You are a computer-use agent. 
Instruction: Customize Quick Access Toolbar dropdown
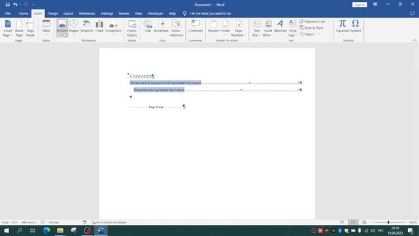[33, 5]
